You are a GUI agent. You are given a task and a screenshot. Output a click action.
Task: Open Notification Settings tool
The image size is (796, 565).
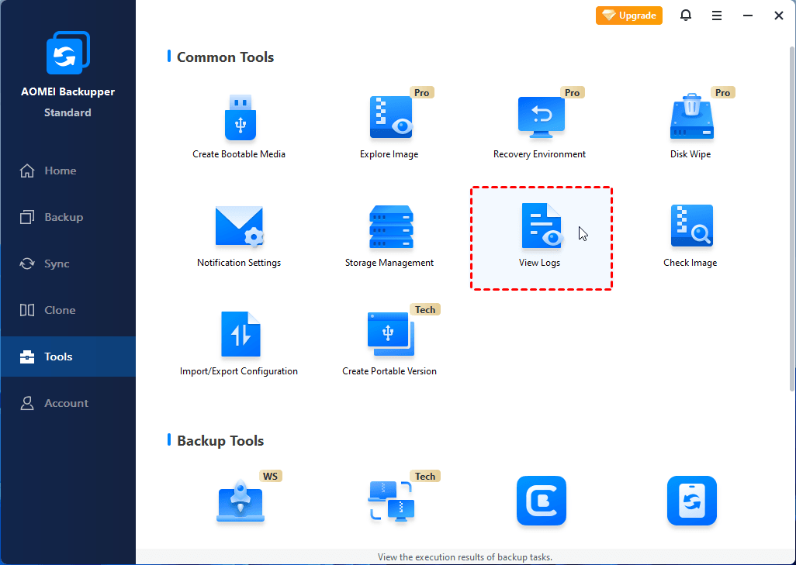pyautogui.click(x=239, y=236)
